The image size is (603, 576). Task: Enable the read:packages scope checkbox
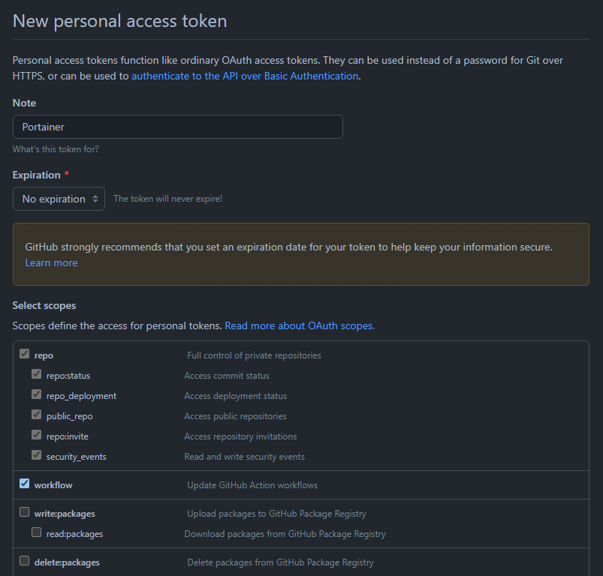[x=37, y=532]
